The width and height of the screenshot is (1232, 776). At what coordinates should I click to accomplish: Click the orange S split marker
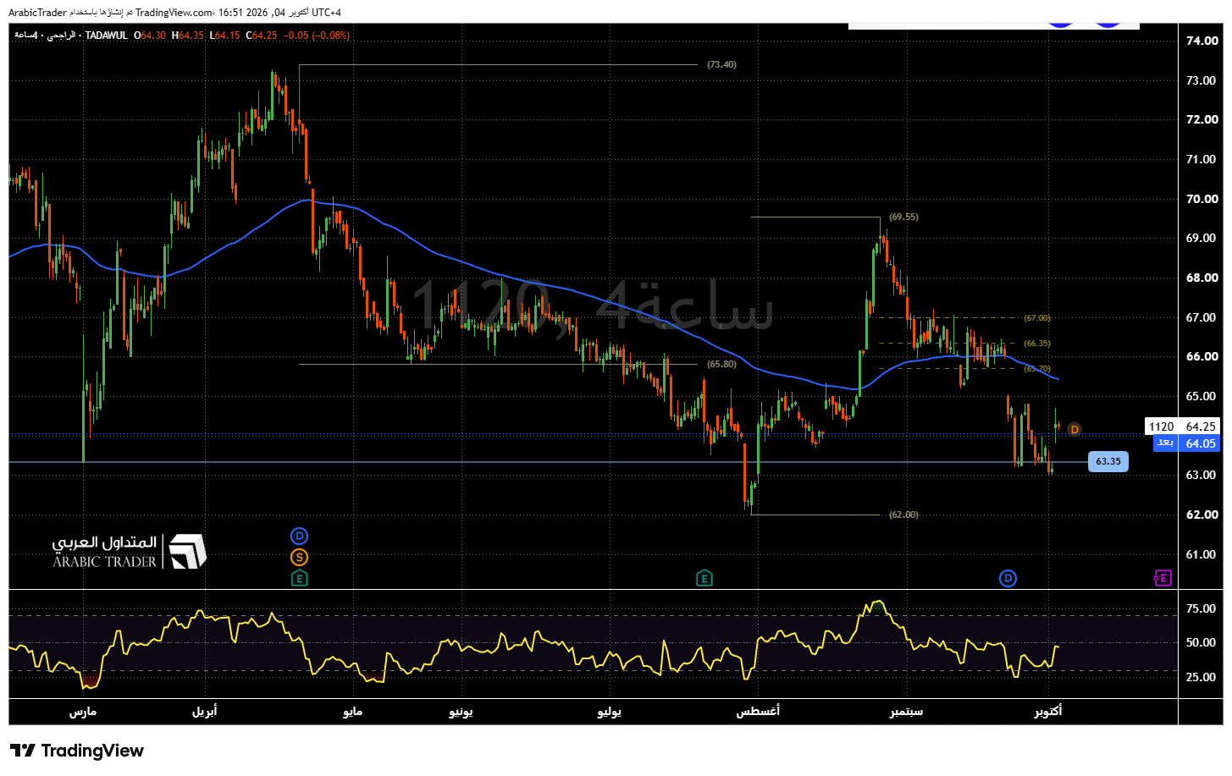[299, 558]
